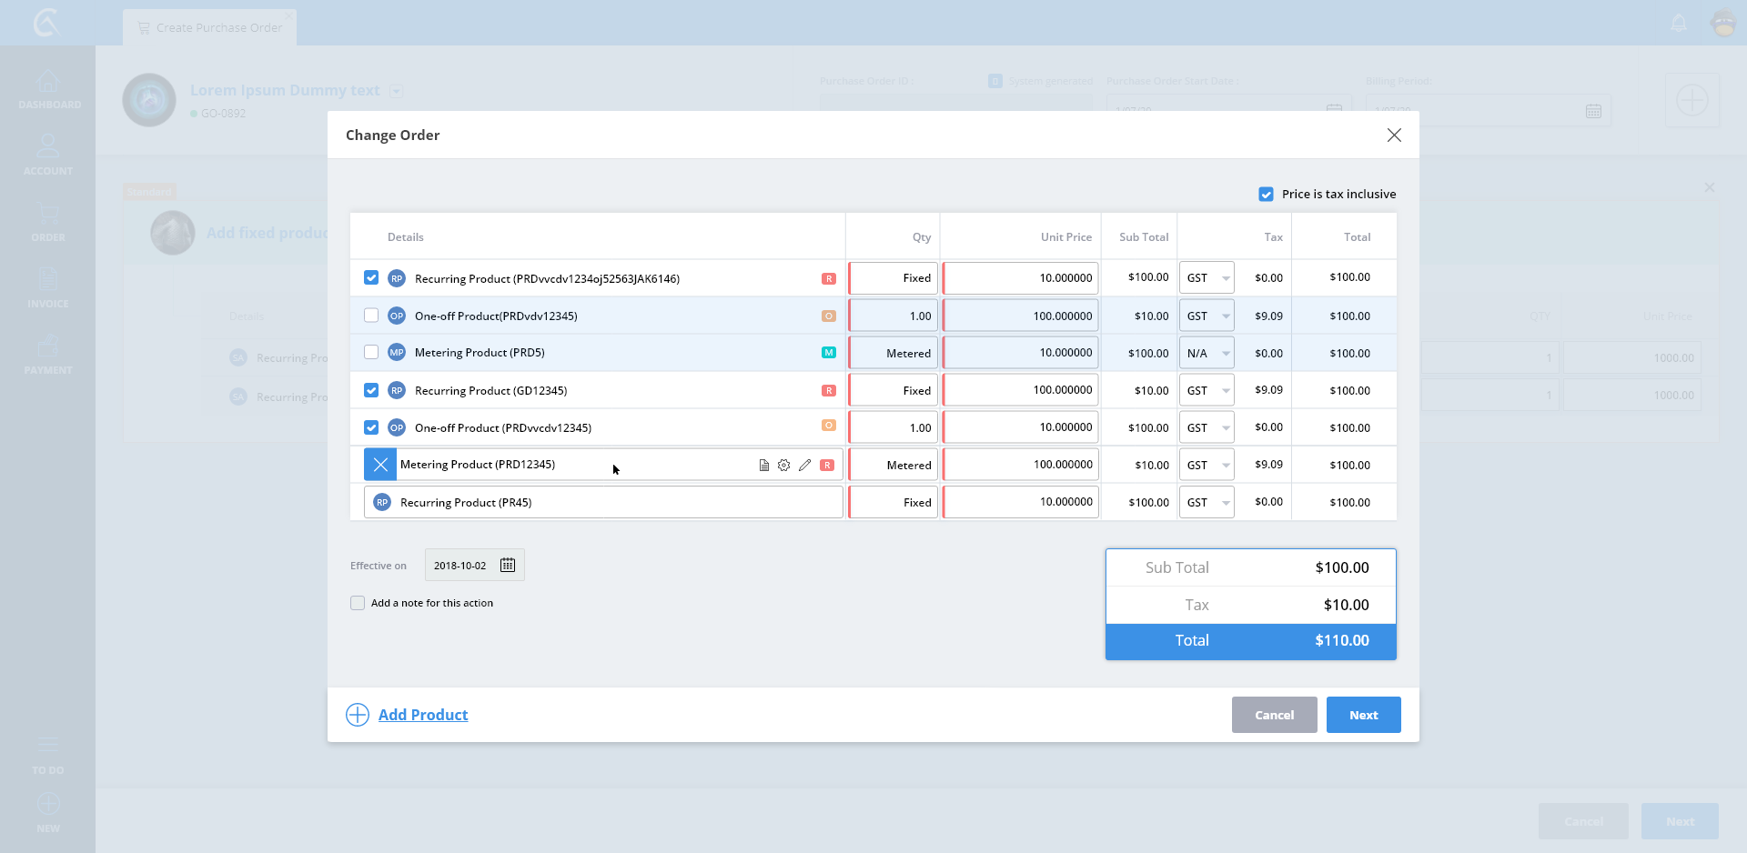Check the One-off Product(PRDvdv12345) row checkbox
1747x853 pixels.
(x=371, y=316)
